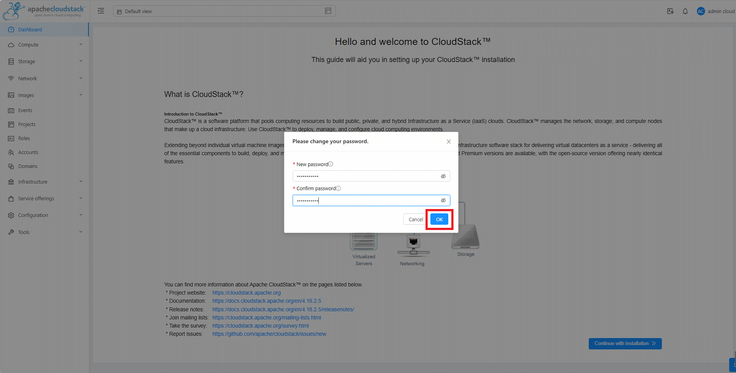Open the notifications bell icon

tap(685, 11)
